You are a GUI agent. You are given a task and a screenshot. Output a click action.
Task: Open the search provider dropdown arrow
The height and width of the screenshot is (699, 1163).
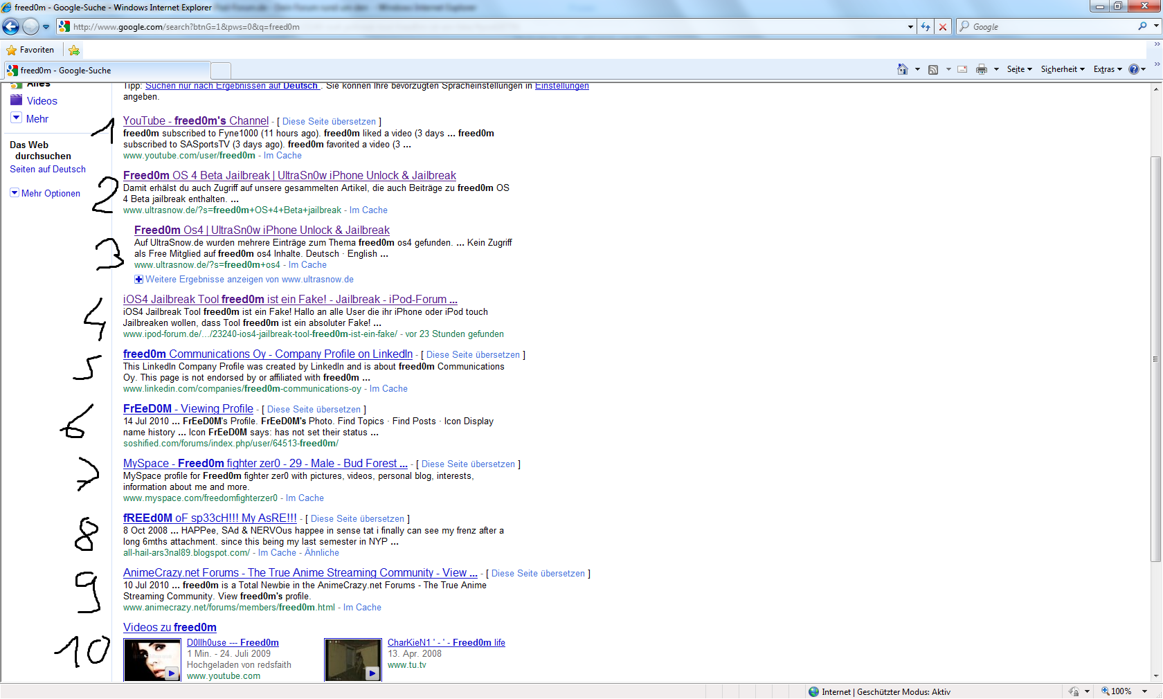pos(1156,26)
